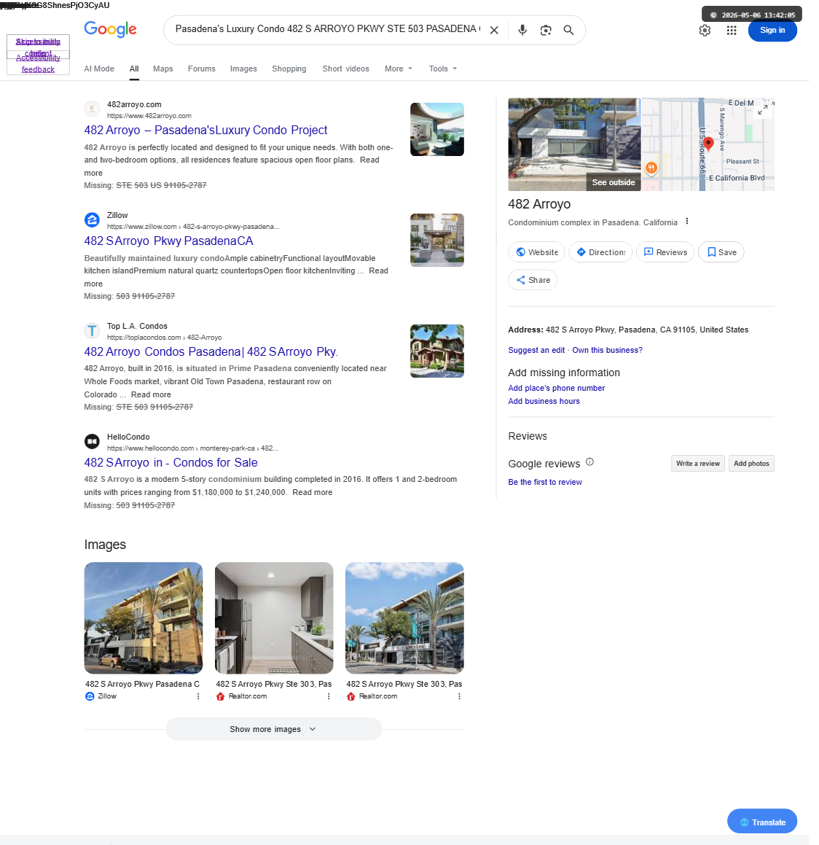819x845 pixels.
Task: Click 'Suggest an edit' link
Action: coord(536,350)
